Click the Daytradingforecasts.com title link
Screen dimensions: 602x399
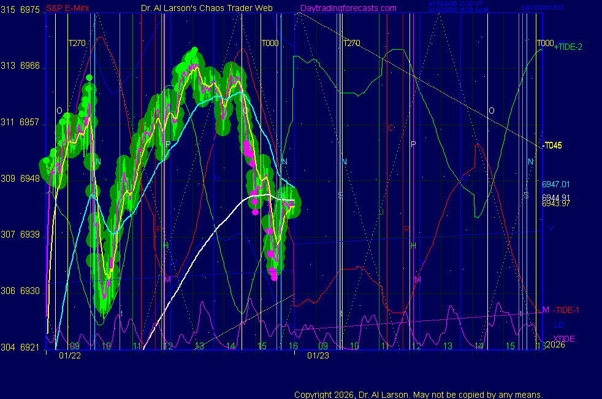coord(348,8)
